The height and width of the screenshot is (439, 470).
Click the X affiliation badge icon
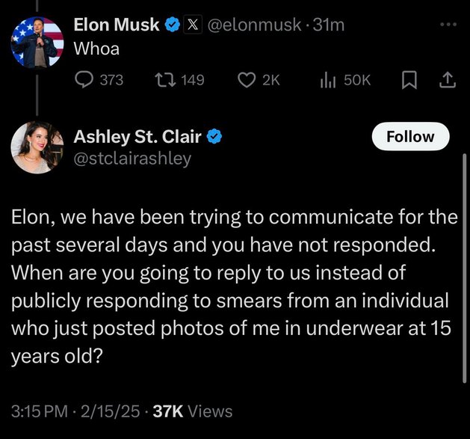193,25
